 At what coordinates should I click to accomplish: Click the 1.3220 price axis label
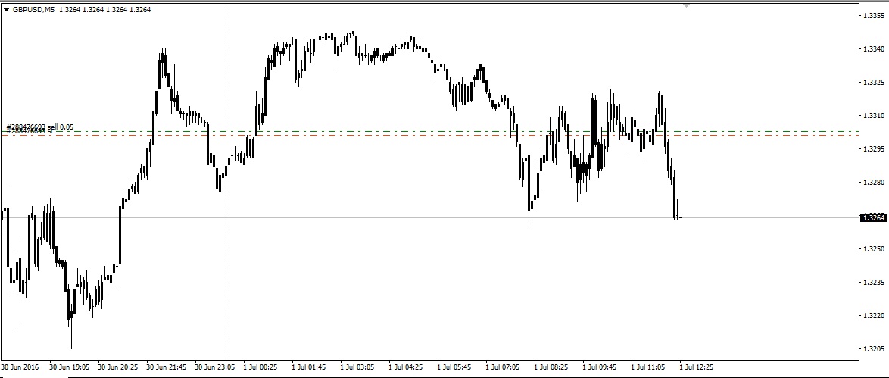pyautogui.click(x=872, y=316)
